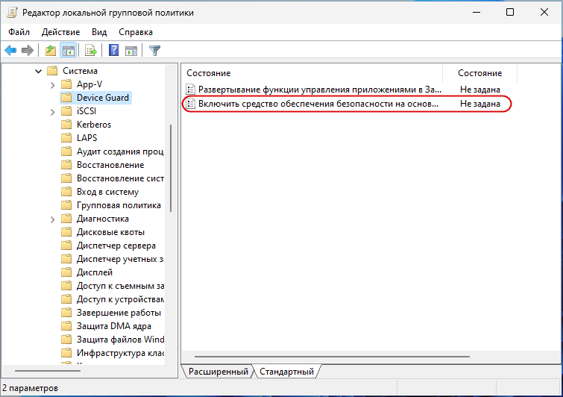Click the policy list horizontal scrollbar

332,357
